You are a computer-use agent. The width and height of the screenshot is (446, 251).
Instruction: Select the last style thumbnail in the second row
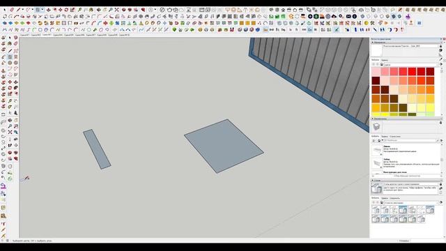point(421,218)
